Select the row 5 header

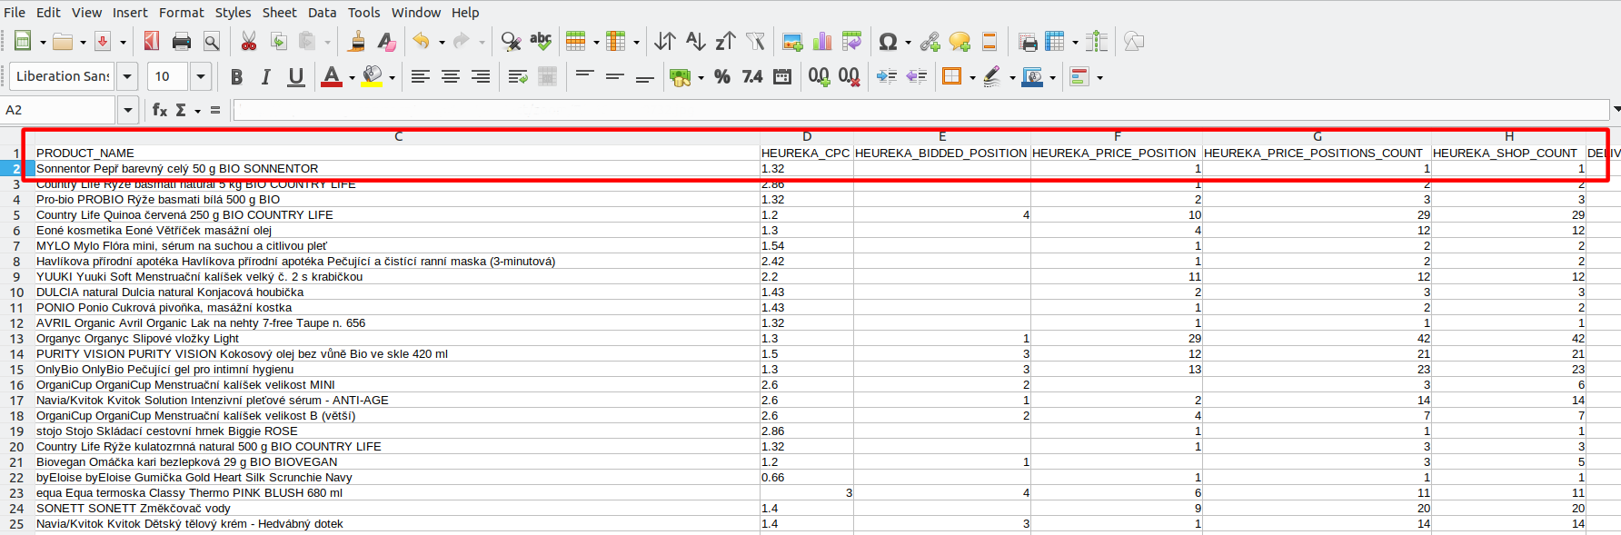pyautogui.click(x=16, y=215)
